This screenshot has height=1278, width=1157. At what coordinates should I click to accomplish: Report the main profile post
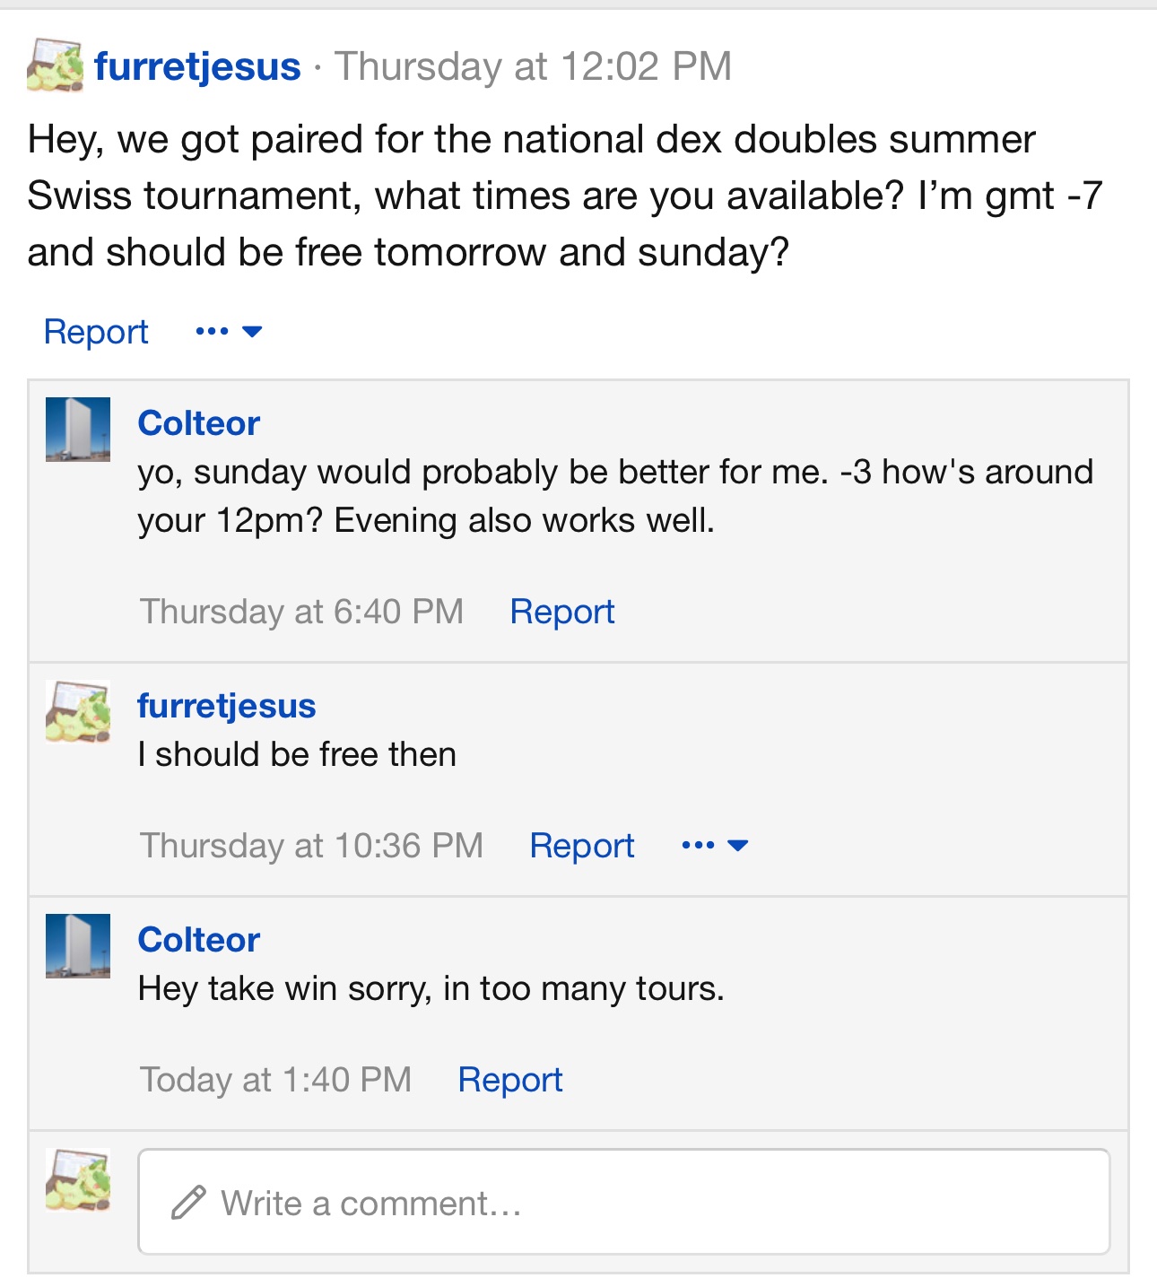[x=96, y=332]
